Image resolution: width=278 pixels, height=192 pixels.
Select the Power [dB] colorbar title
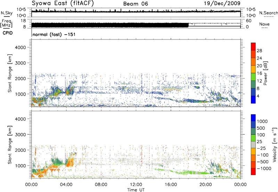pyautogui.click(x=265, y=73)
